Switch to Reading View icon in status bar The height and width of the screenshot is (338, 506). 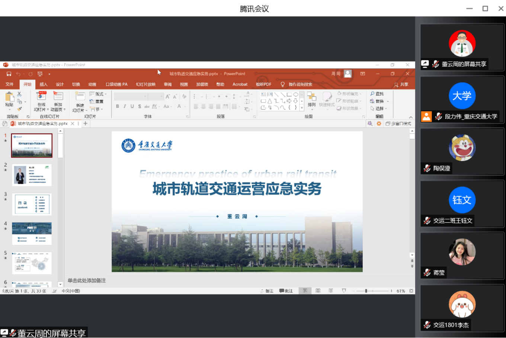(x=331, y=291)
